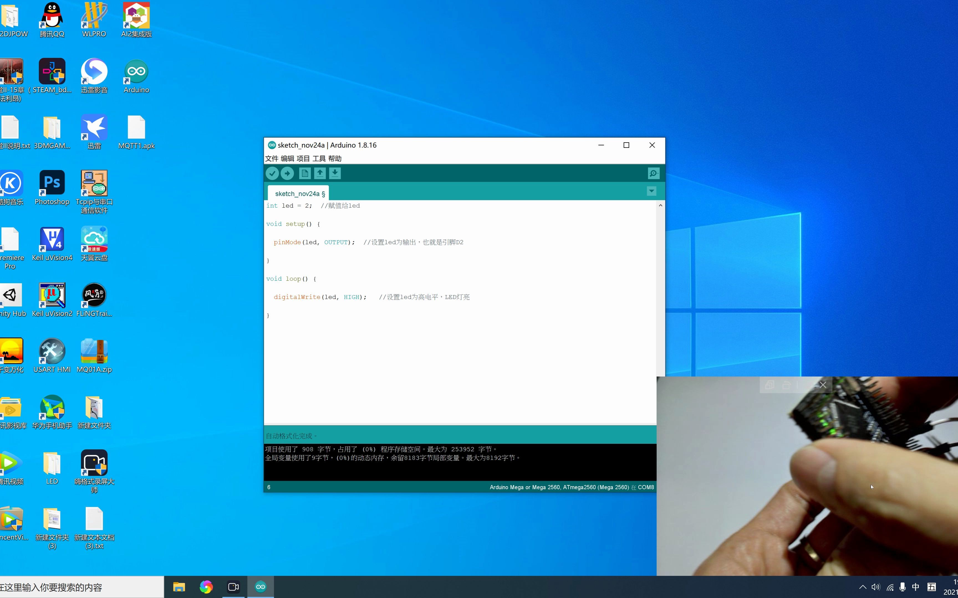Select the sketch_nov24a tab
958x598 pixels.
[x=299, y=194]
